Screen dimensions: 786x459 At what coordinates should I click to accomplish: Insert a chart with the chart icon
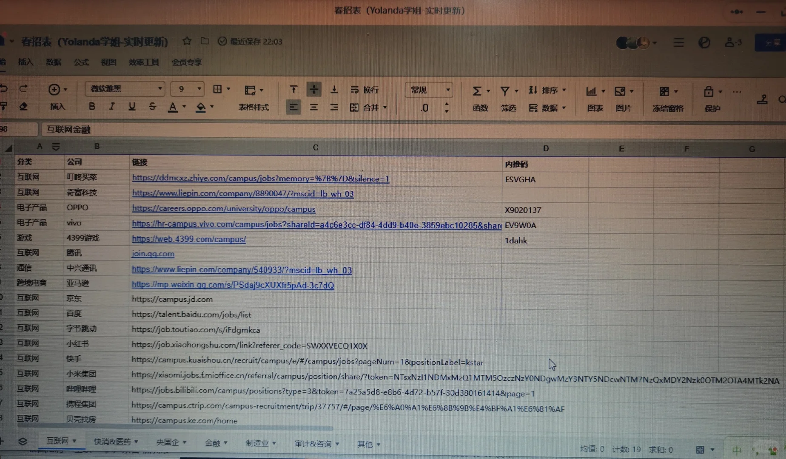point(591,91)
